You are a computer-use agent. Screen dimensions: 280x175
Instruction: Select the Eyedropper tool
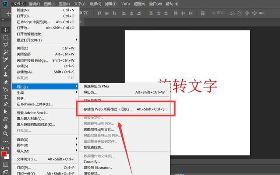[x=6, y=59]
